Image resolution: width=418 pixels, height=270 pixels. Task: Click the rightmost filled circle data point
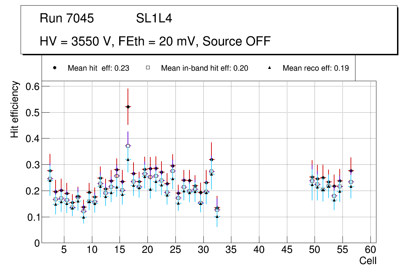coord(351,171)
